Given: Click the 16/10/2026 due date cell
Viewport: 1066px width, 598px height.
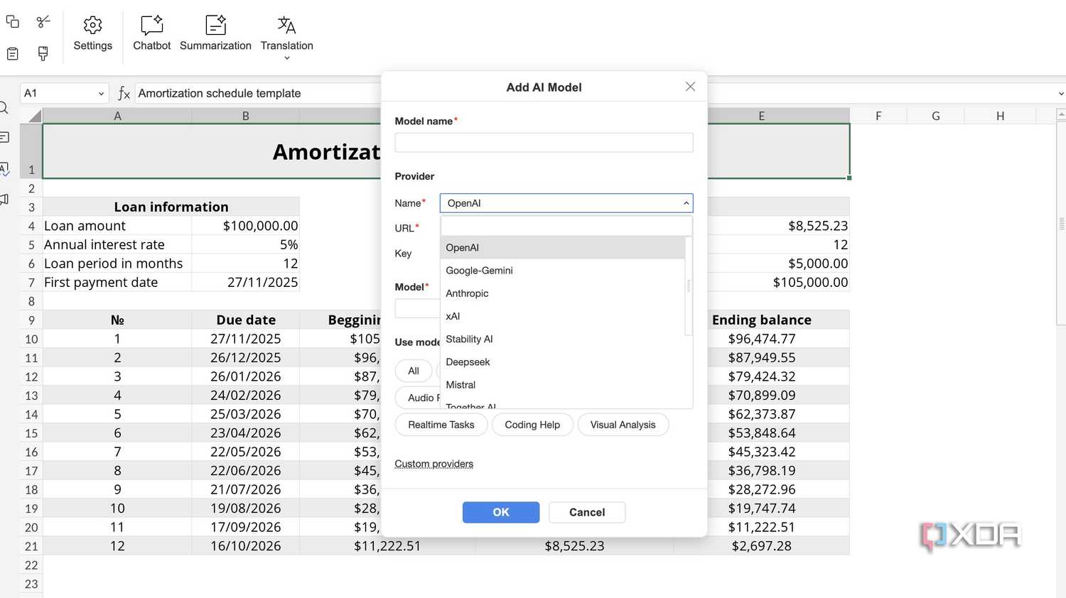Looking at the screenshot, I should click(246, 546).
